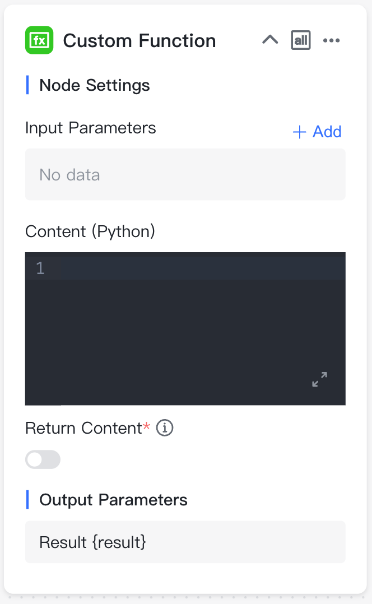The height and width of the screenshot is (604, 372).
Task: Expand the Python code editor to fullscreen
Action: [320, 379]
